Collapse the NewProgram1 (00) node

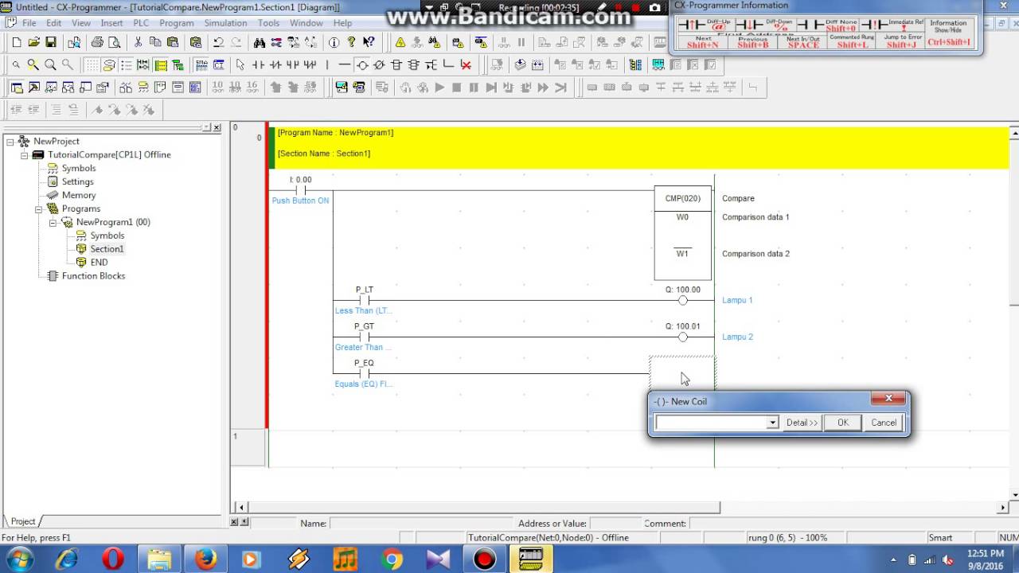pos(53,222)
